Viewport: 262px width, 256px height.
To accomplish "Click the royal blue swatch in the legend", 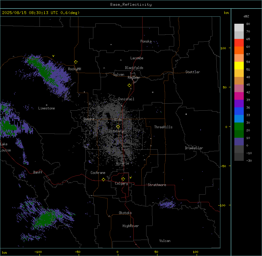I will click(x=239, y=111).
